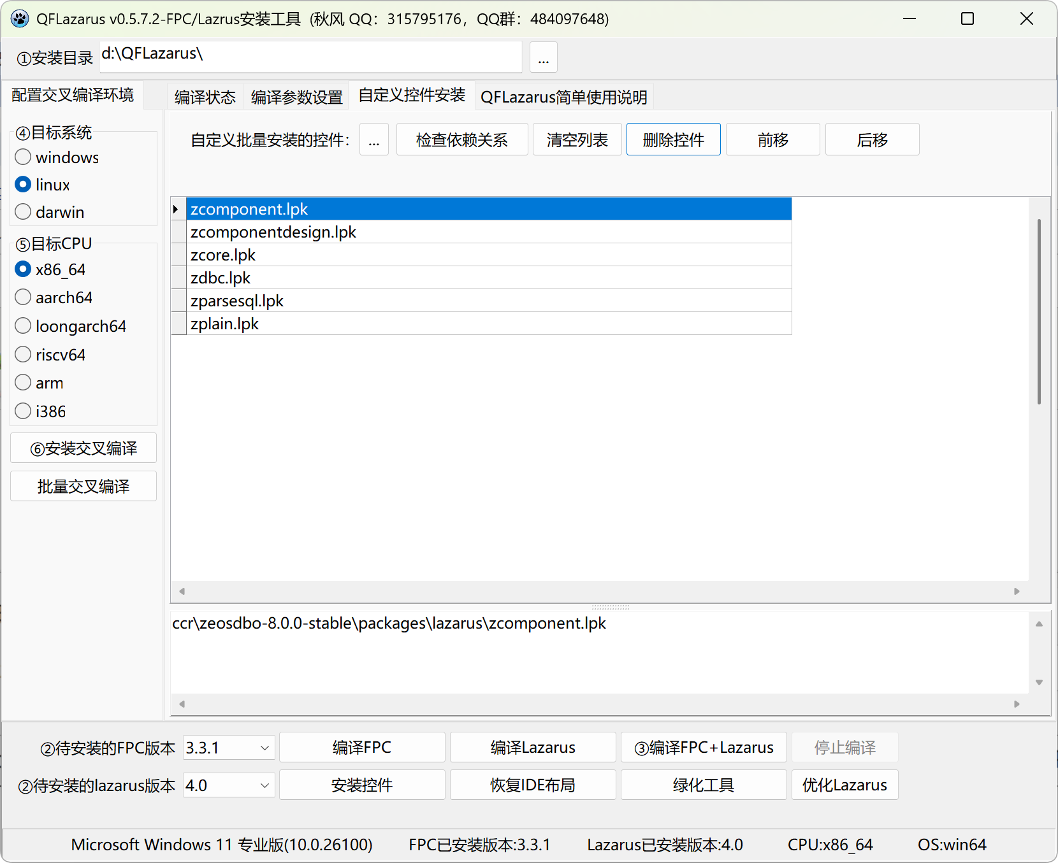Image resolution: width=1058 pixels, height=863 pixels.
Task: Move the package up with 前移
Action: [x=773, y=139]
